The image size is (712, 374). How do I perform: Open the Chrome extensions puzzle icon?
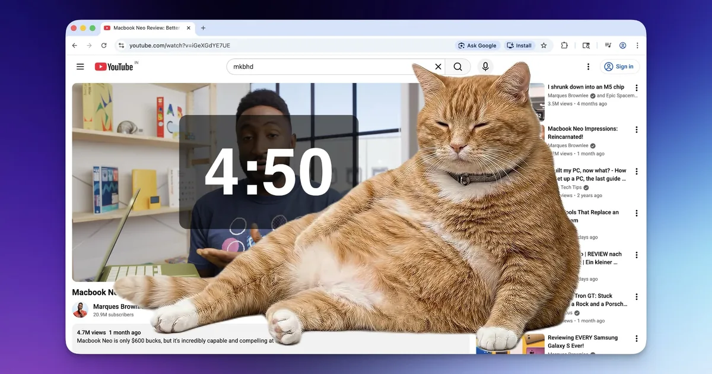[564, 46]
